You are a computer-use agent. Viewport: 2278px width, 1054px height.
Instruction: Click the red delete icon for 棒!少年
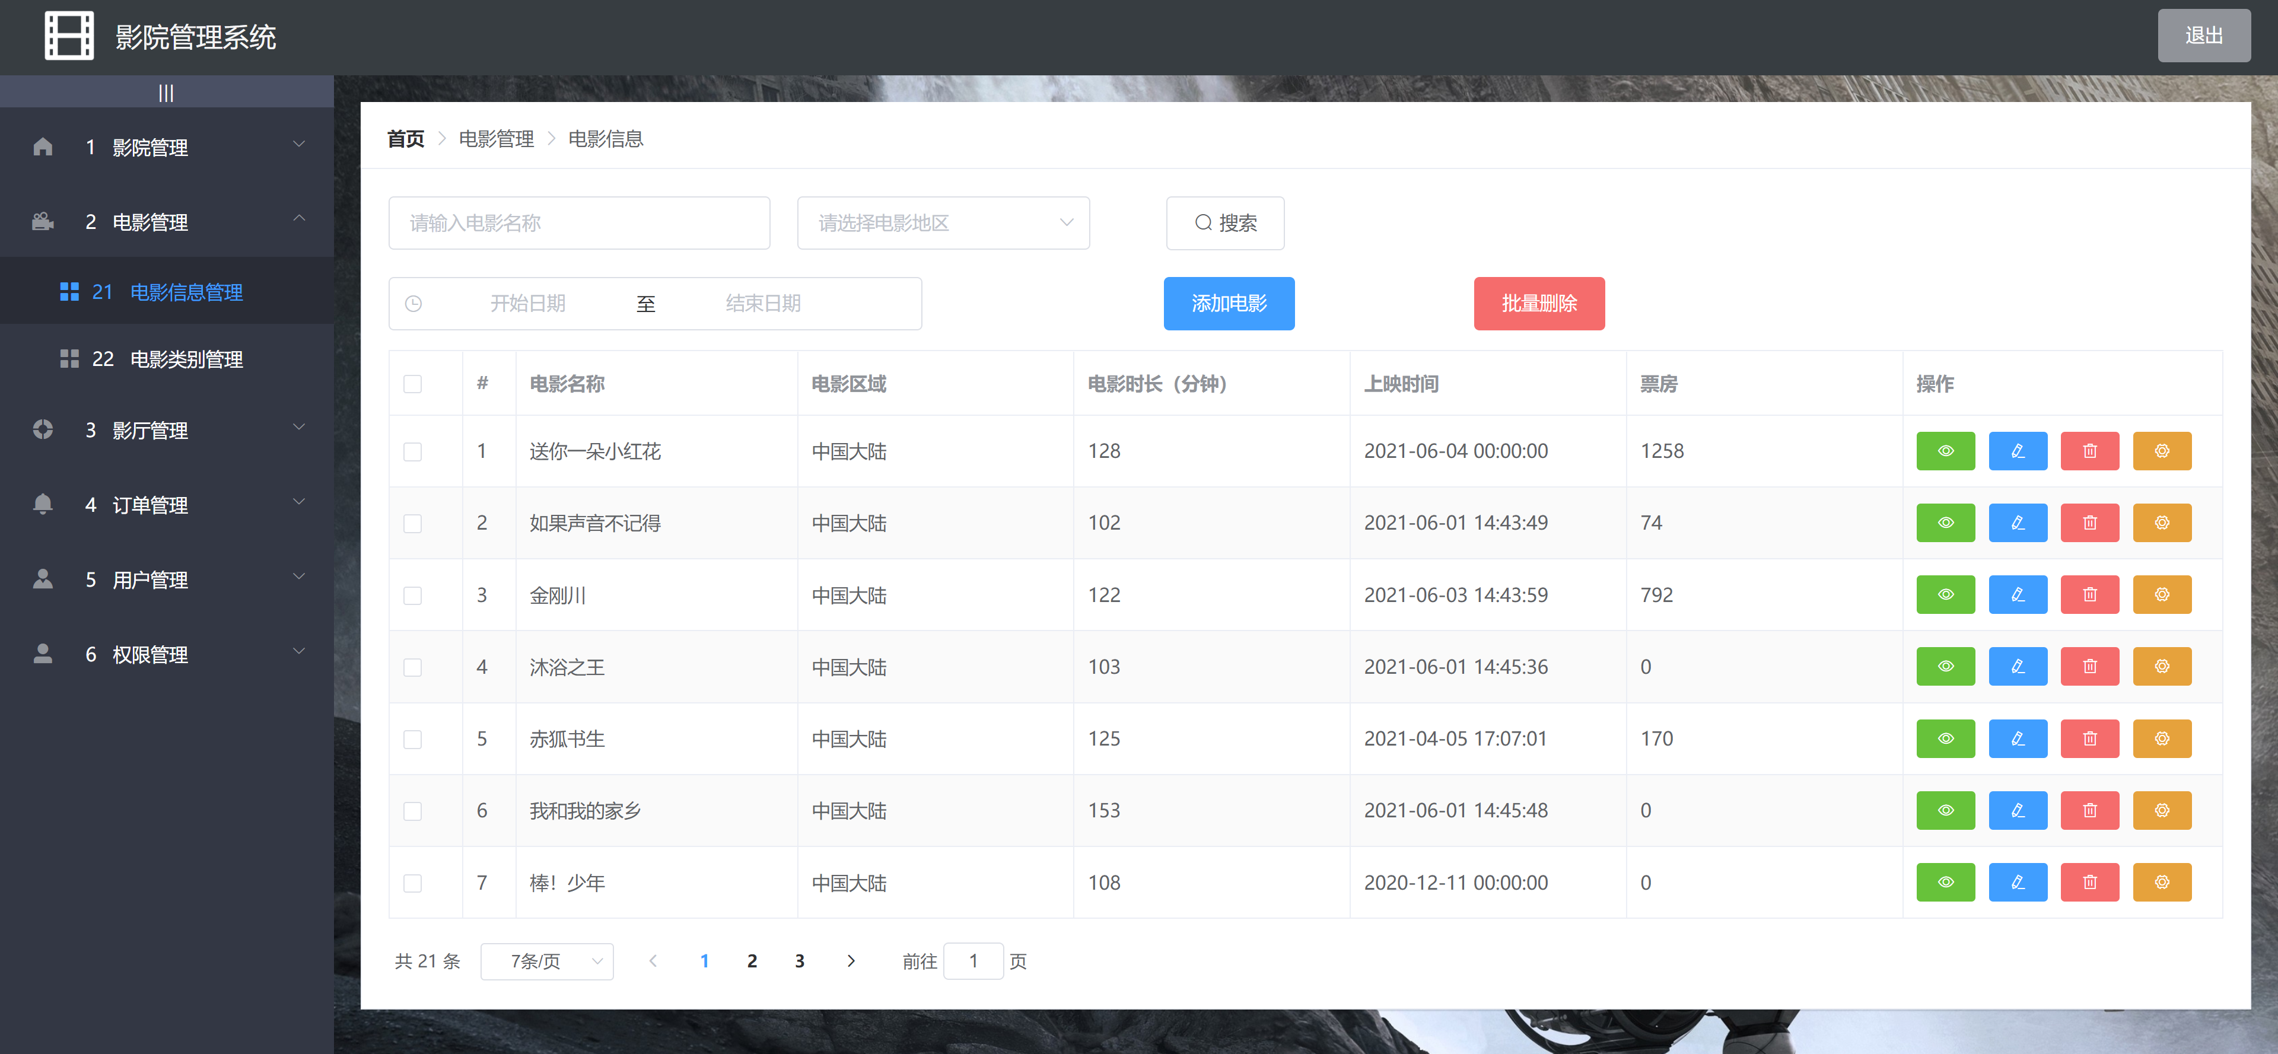[x=2089, y=883]
